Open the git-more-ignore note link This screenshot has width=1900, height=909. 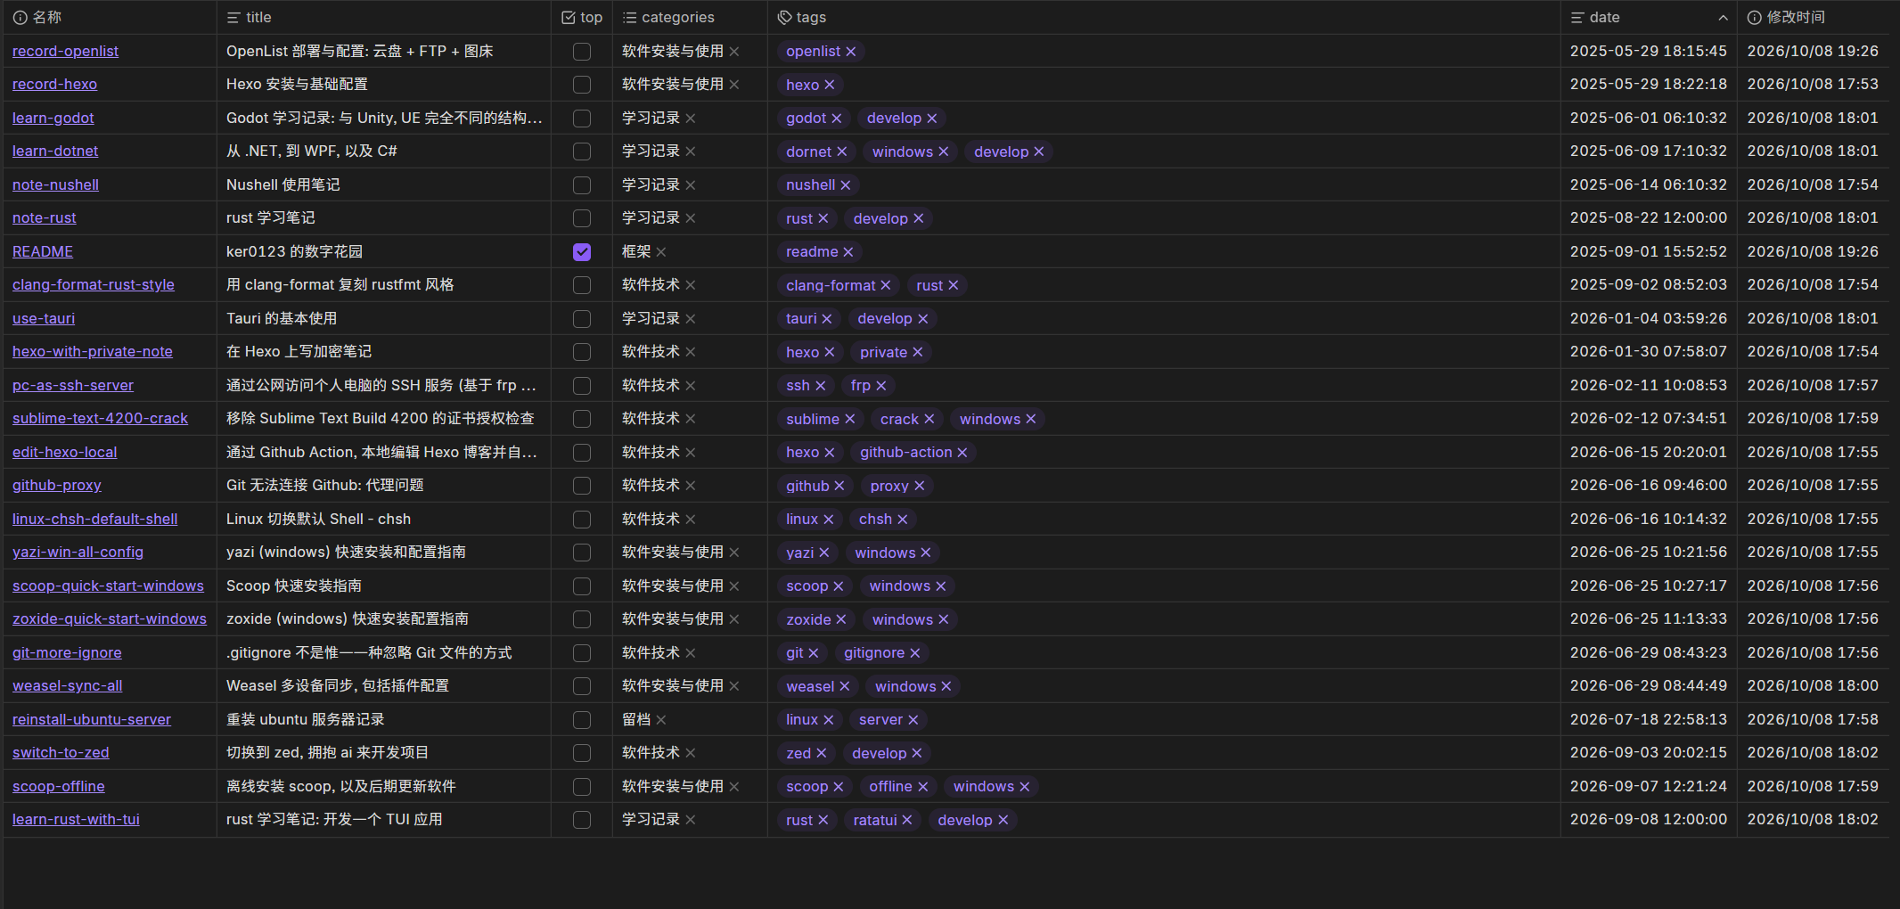pyautogui.click(x=67, y=653)
